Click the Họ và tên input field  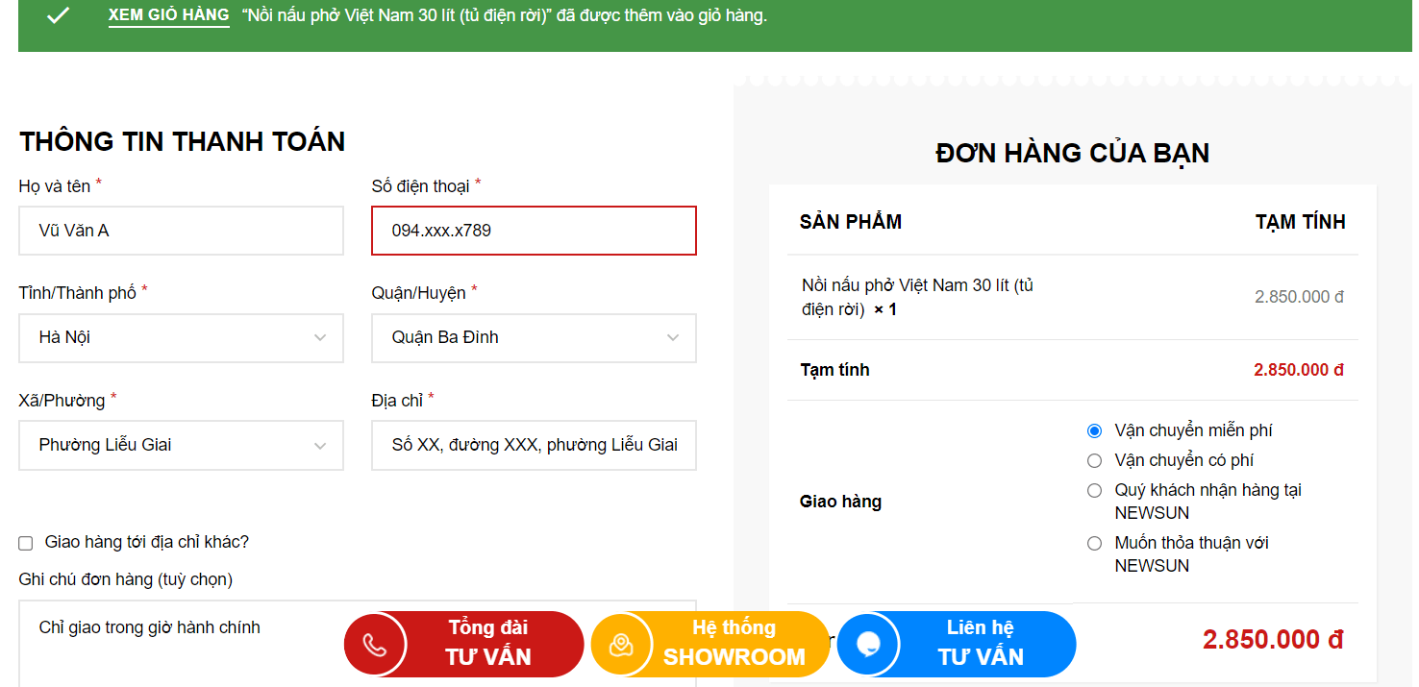[181, 231]
